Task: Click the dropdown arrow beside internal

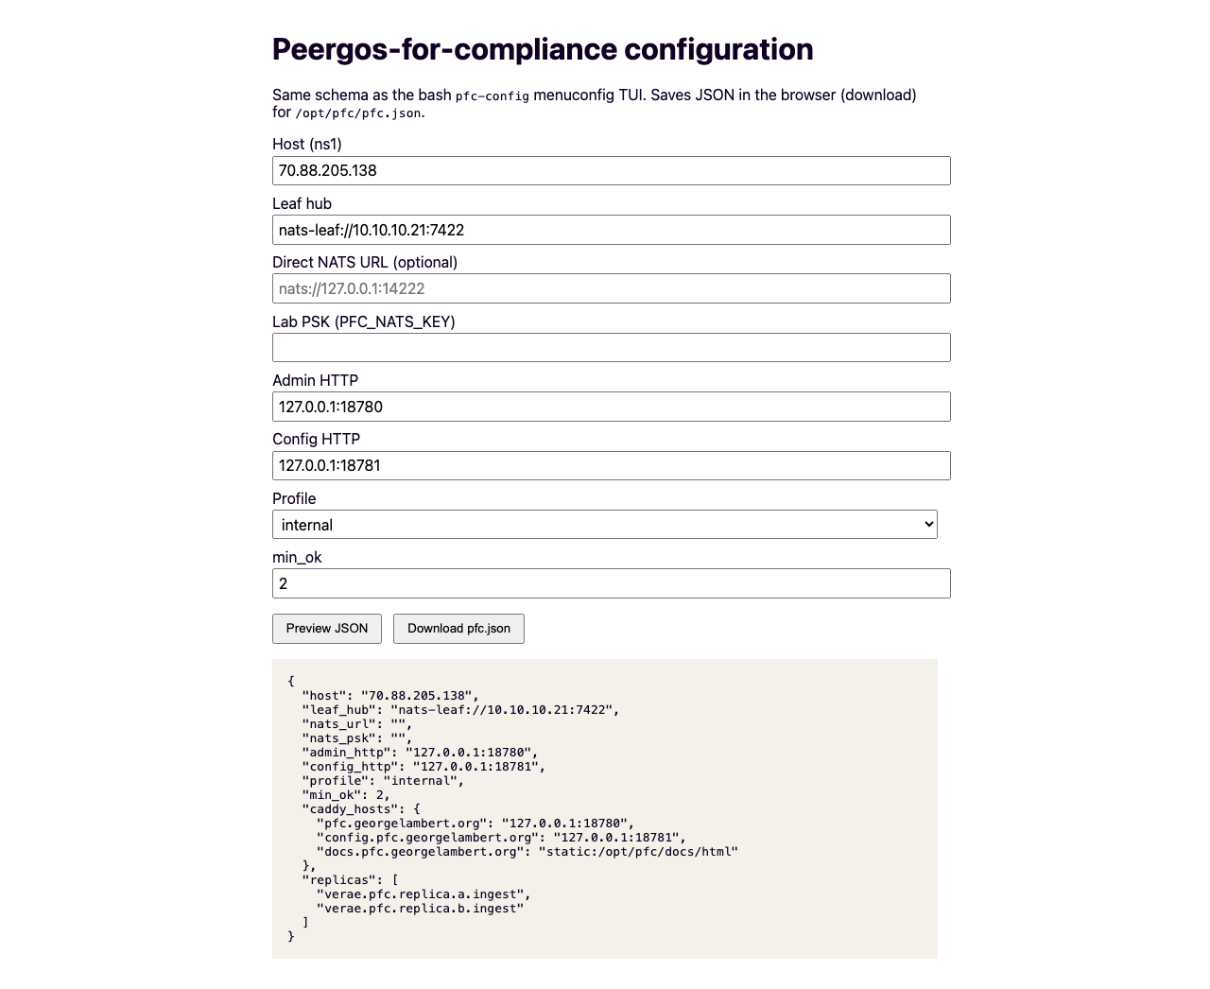Action: pos(928,525)
